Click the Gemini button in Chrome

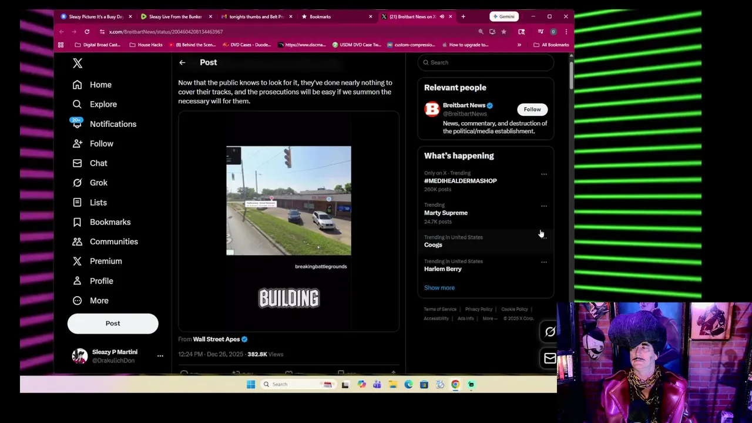coord(504,16)
